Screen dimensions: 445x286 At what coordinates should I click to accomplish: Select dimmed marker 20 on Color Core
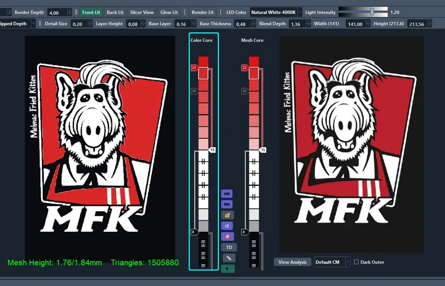pyautogui.click(x=194, y=91)
